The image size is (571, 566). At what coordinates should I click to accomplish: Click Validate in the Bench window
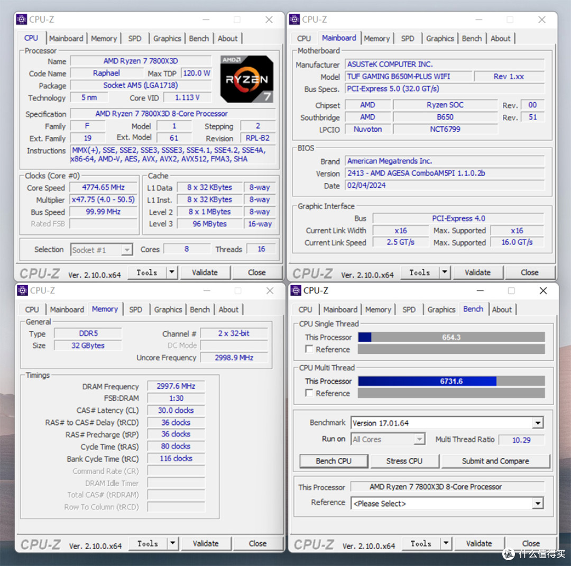click(x=479, y=543)
